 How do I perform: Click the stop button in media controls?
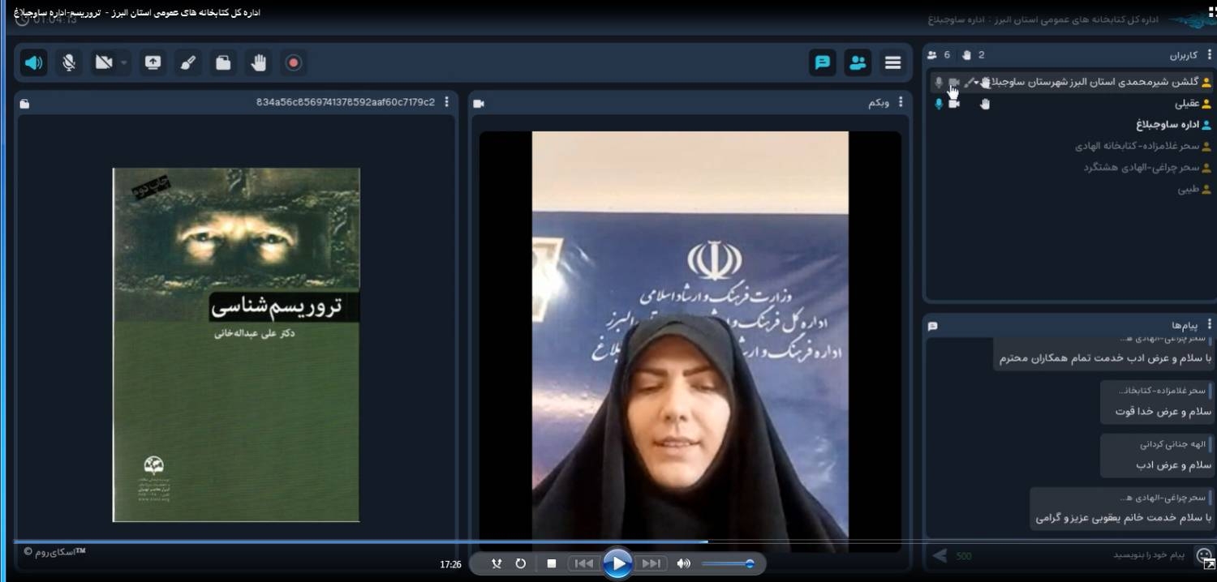click(x=552, y=563)
